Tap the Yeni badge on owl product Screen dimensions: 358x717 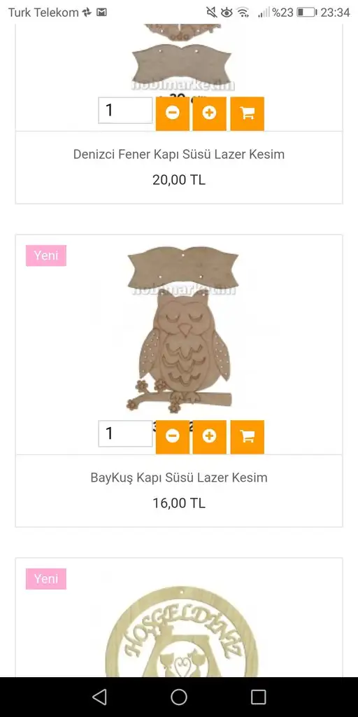click(46, 256)
